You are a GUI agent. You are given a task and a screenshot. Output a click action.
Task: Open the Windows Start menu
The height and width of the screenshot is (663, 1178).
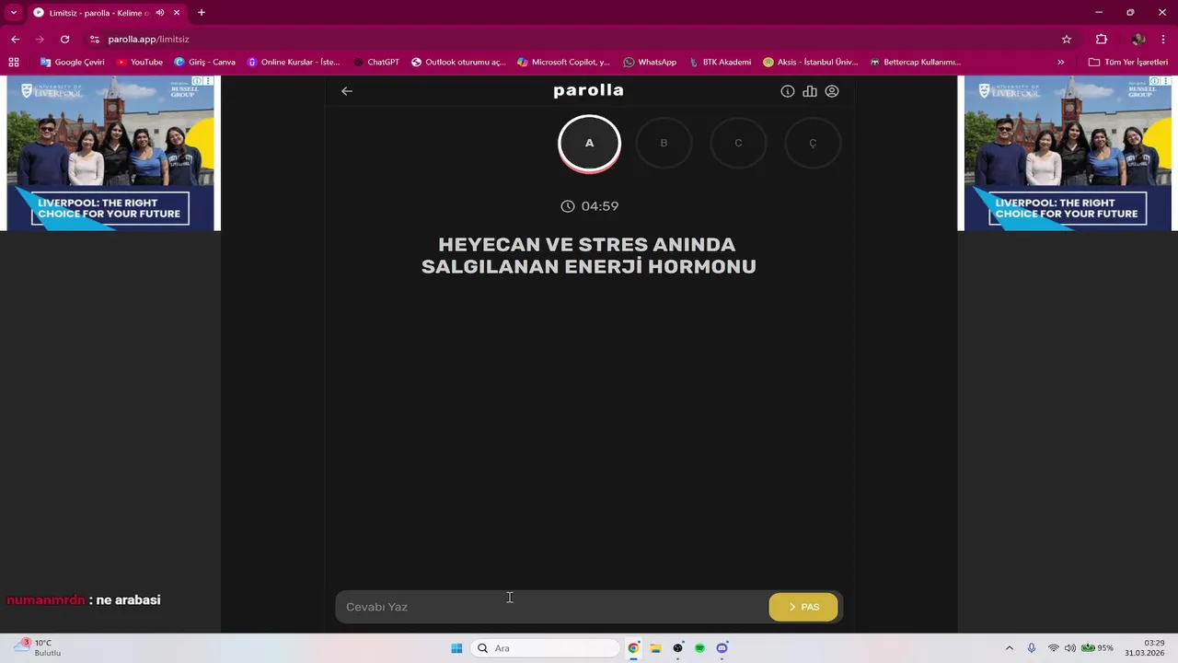[x=456, y=648]
